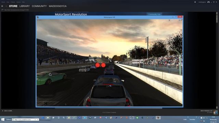Click the Steam store URL bar
The width and height of the screenshot is (219, 123).
[x=16, y=10]
